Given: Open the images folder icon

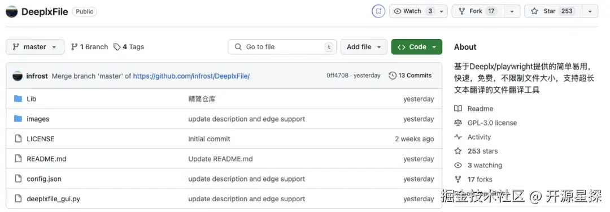Looking at the screenshot, I should (18, 119).
